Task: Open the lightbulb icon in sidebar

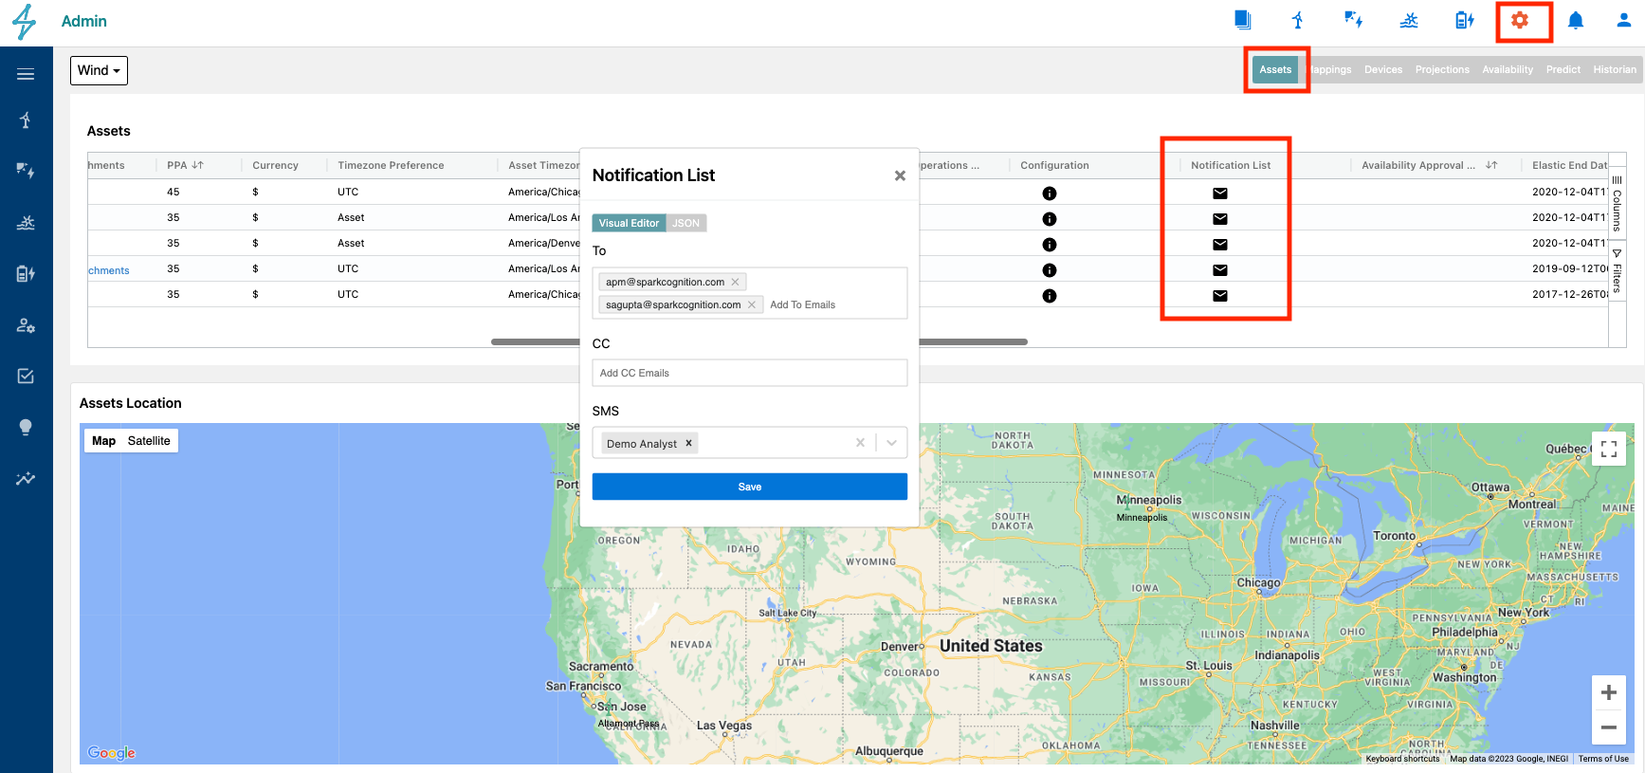Action: point(26,427)
